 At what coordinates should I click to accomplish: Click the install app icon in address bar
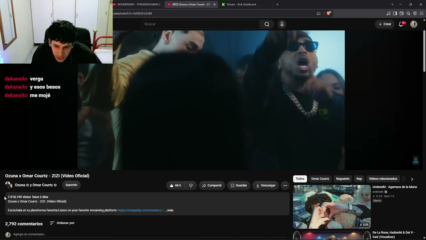pos(319,13)
